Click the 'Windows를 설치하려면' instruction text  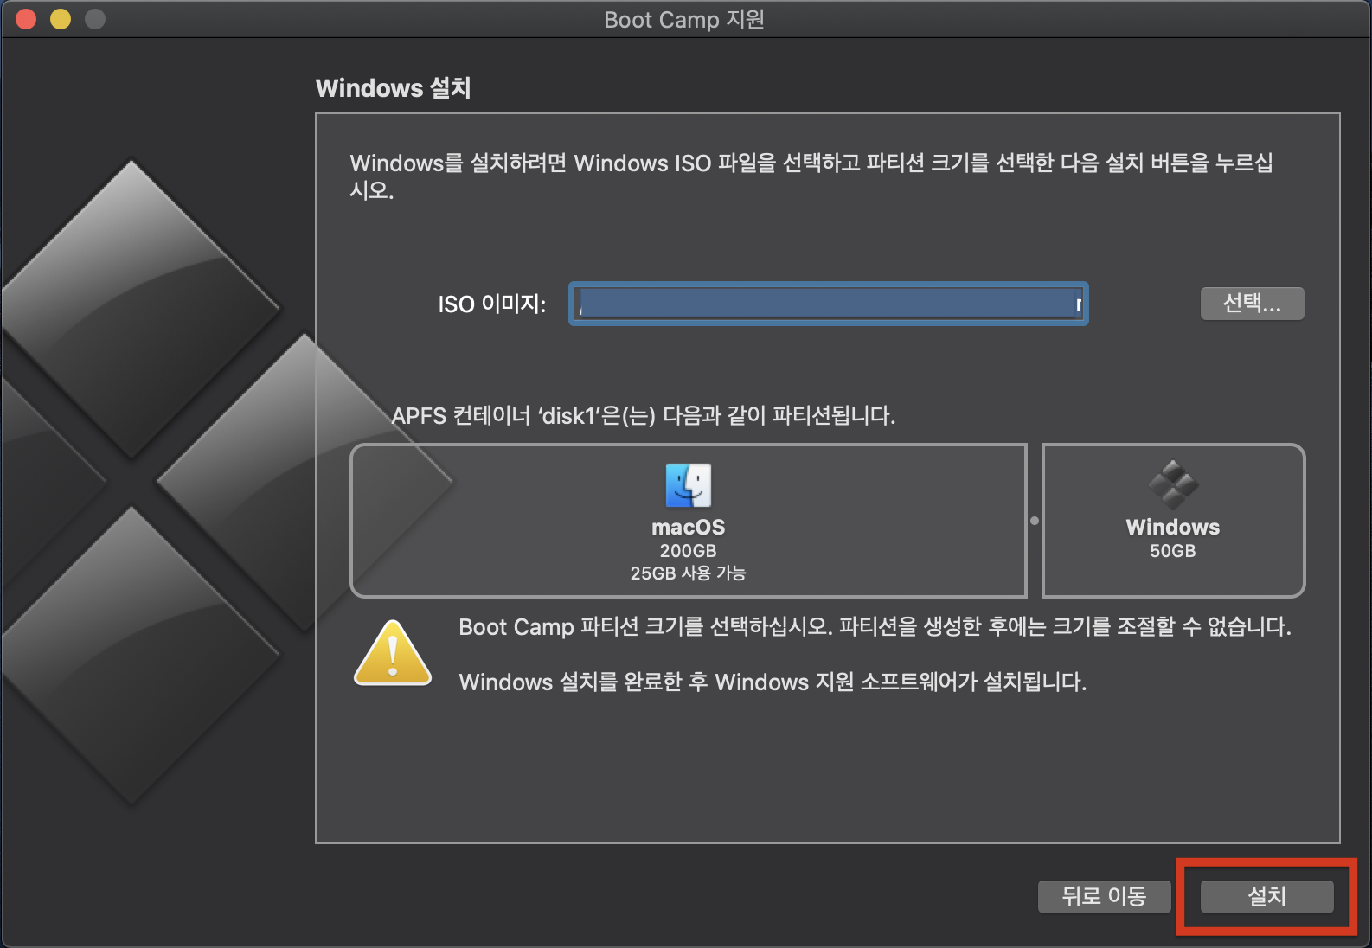coord(811,176)
